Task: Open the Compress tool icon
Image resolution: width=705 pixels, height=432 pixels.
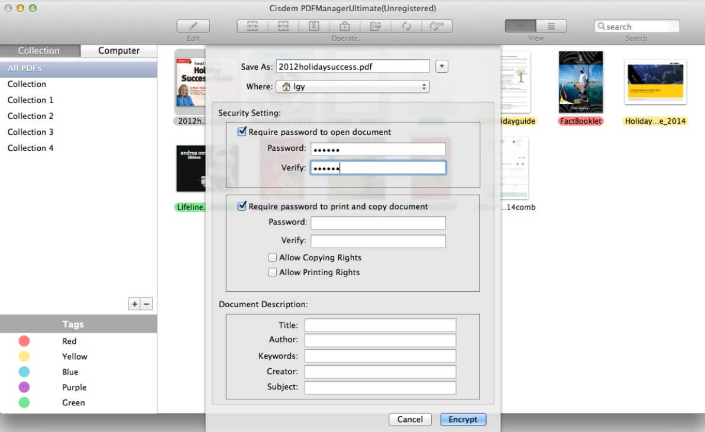Action: tap(313, 25)
